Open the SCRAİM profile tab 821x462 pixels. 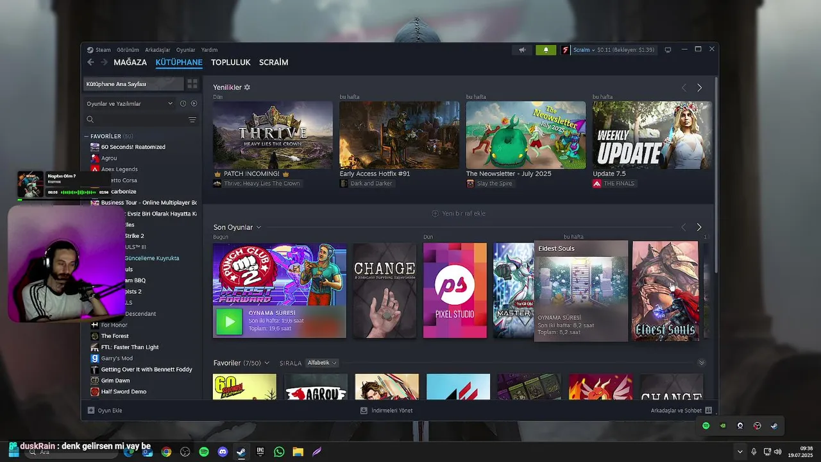[274, 62]
